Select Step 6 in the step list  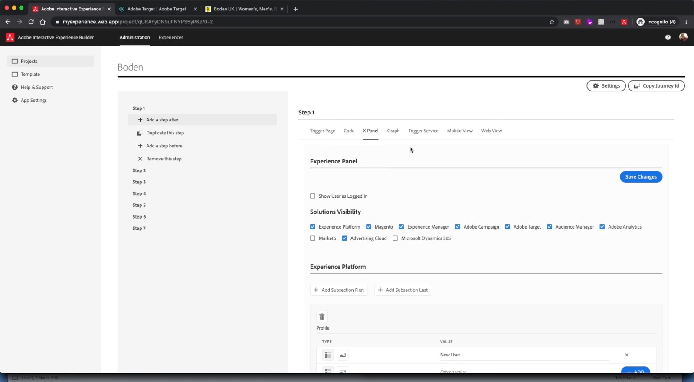[x=139, y=217]
